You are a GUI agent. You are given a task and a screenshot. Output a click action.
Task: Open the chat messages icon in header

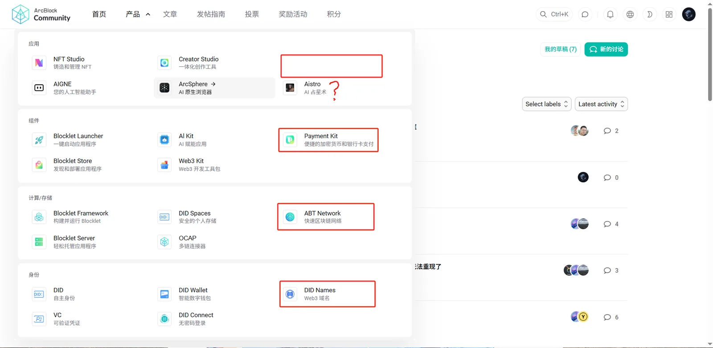pos(585,14)
